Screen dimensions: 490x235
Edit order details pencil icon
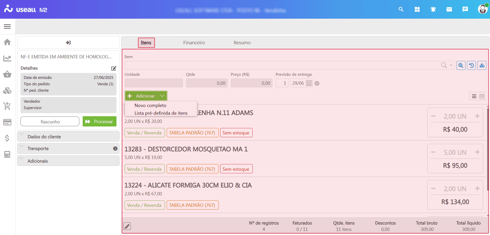click(x=114, y=68)
